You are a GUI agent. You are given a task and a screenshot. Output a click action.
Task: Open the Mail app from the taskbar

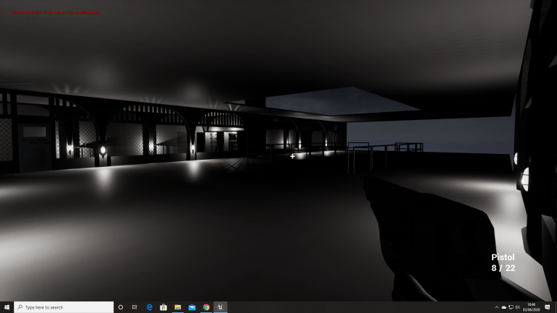[192, 307]
